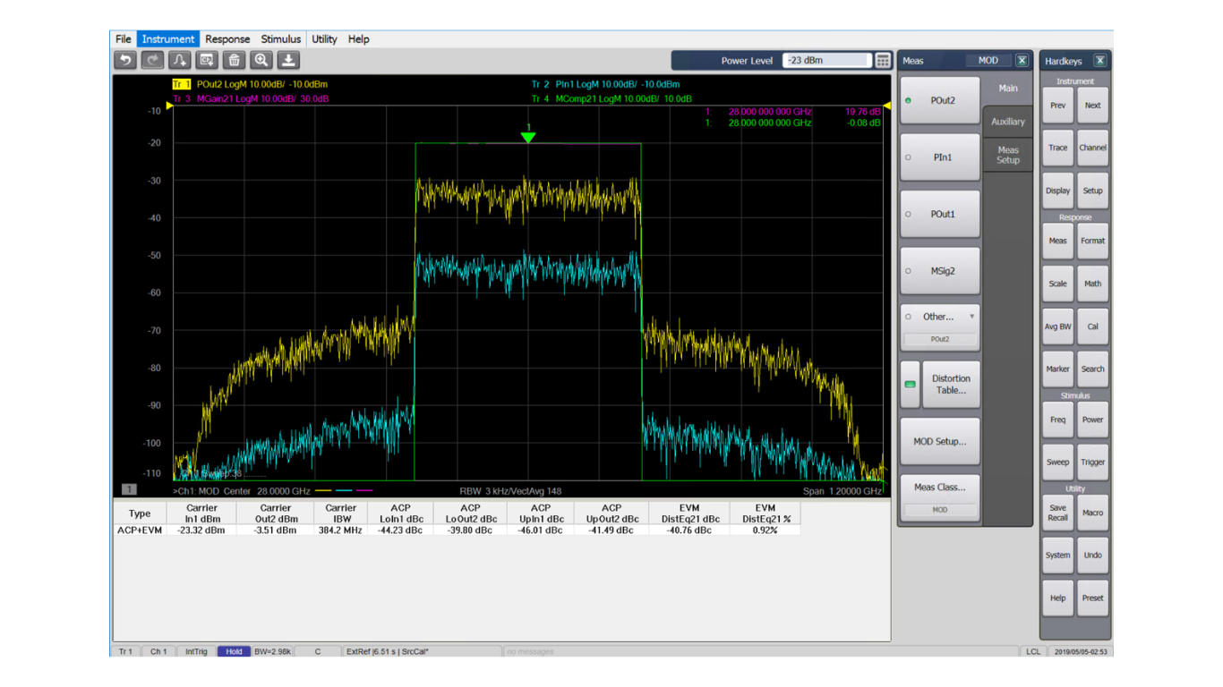Screen dimensions: 1223x687
Task: Open the Meas Class... selector
Action: (939, 488)
